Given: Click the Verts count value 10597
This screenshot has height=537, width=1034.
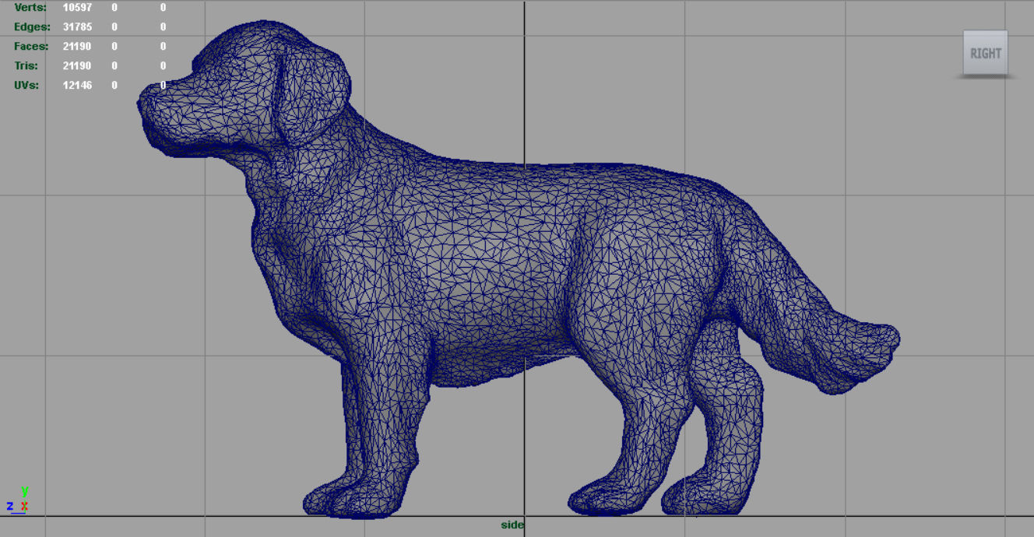Looking at the screenshot, I should (77, 7).
